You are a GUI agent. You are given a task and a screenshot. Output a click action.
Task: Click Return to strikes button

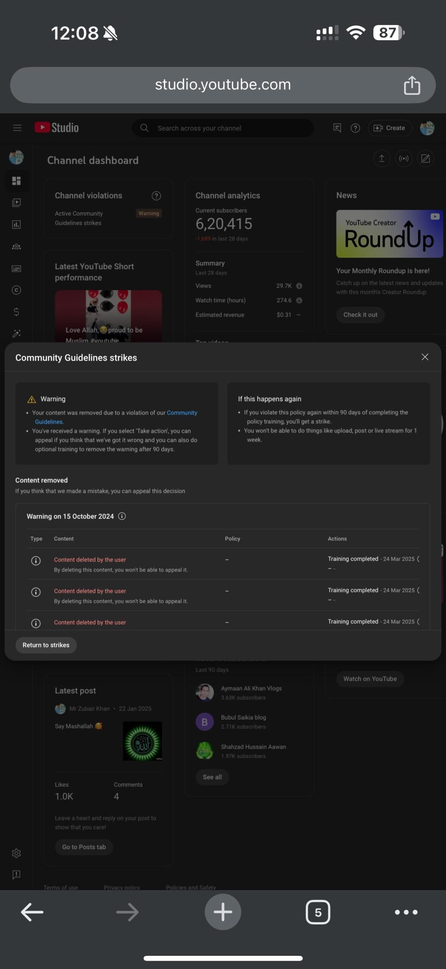pyautogui.click(x=46, y=645)
